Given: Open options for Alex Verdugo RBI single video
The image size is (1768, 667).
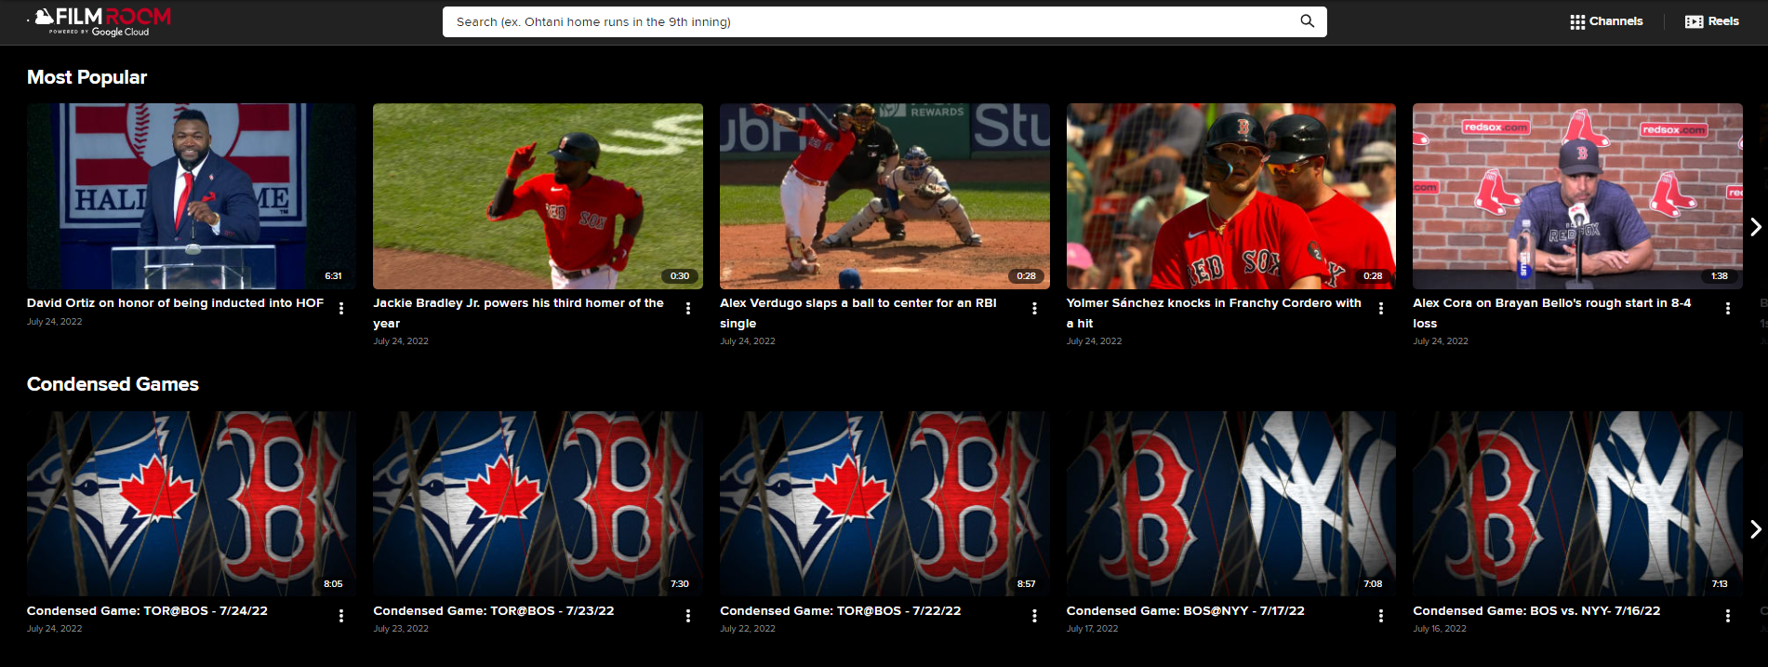Looking at the screenshot, I should click(1034, 308).
